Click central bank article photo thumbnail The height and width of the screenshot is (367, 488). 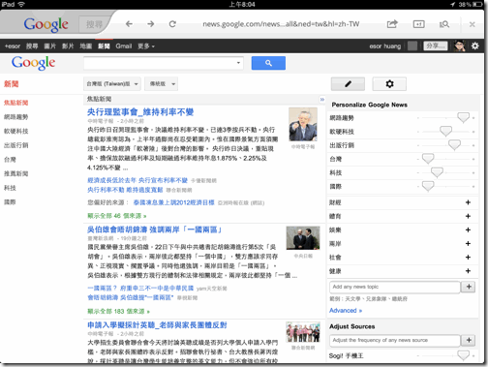coord(303,124)
